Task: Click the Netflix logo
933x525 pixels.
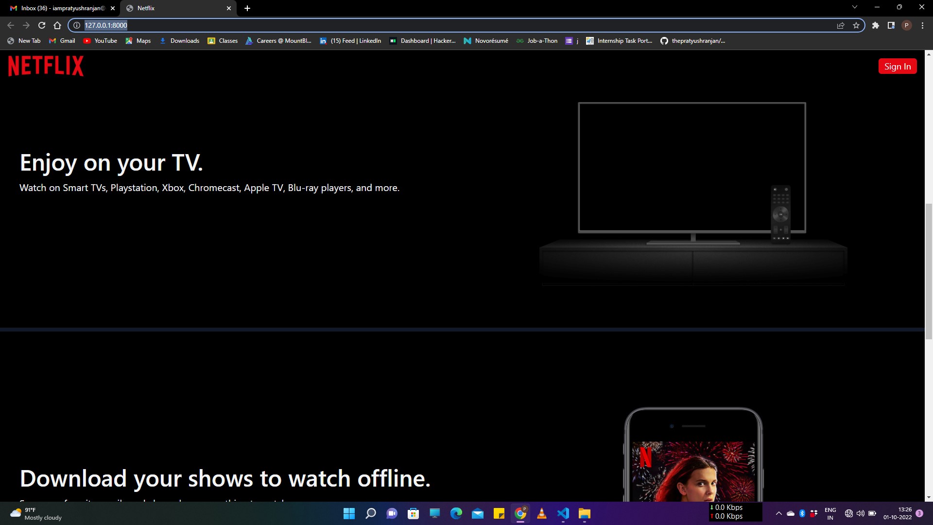Action: pos(46,66)
